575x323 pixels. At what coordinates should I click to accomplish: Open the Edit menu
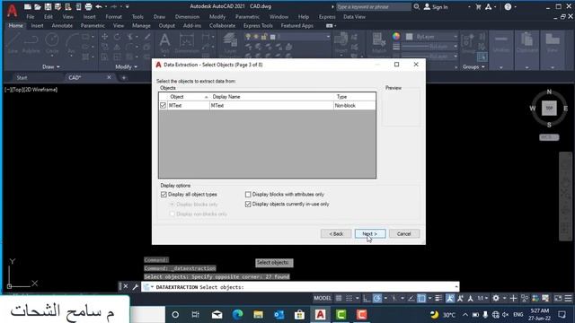click(x=49, y=17)
